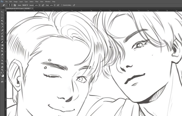This screenshot has height=116, width=182.
Task: Toggle the Brush panel
Action: click(x=15, y=5)
